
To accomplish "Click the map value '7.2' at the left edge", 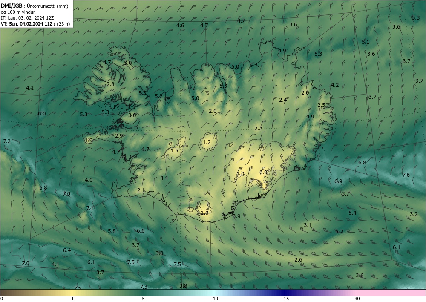I will click(7, 141).
